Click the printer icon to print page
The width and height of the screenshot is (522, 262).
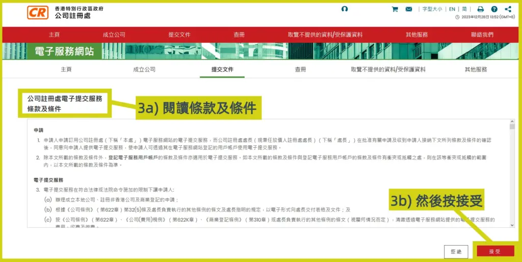[x=480, y=9]
